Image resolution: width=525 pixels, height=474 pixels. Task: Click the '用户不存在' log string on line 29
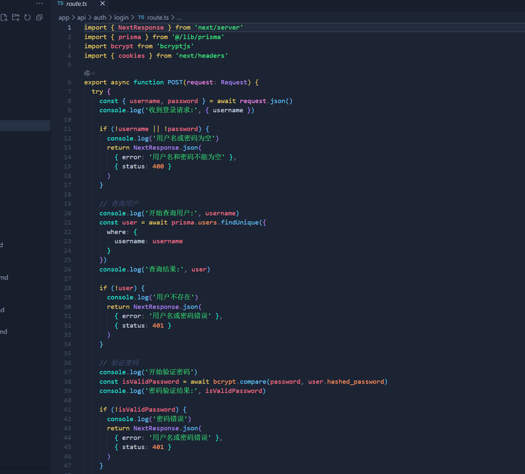(x=173, y=298)
